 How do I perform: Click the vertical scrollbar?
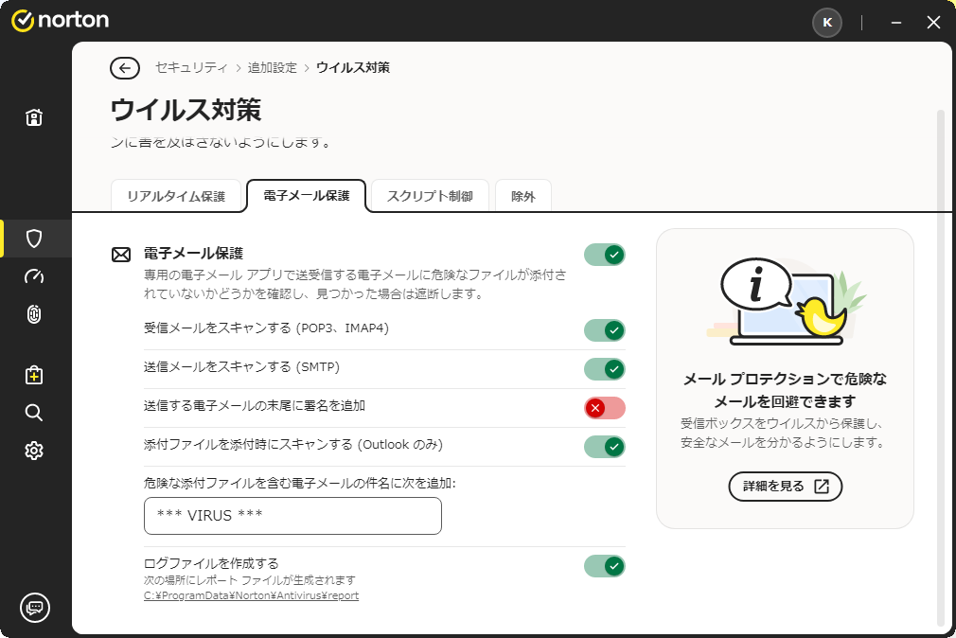[x=940, y=368]
